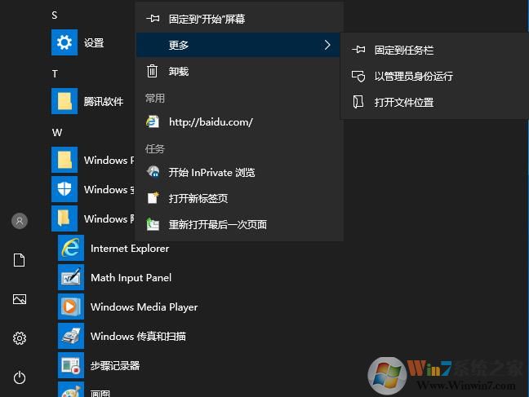Open Windows 传真和扫描 icon
The image size is (529, 397).
pos(71,336)
